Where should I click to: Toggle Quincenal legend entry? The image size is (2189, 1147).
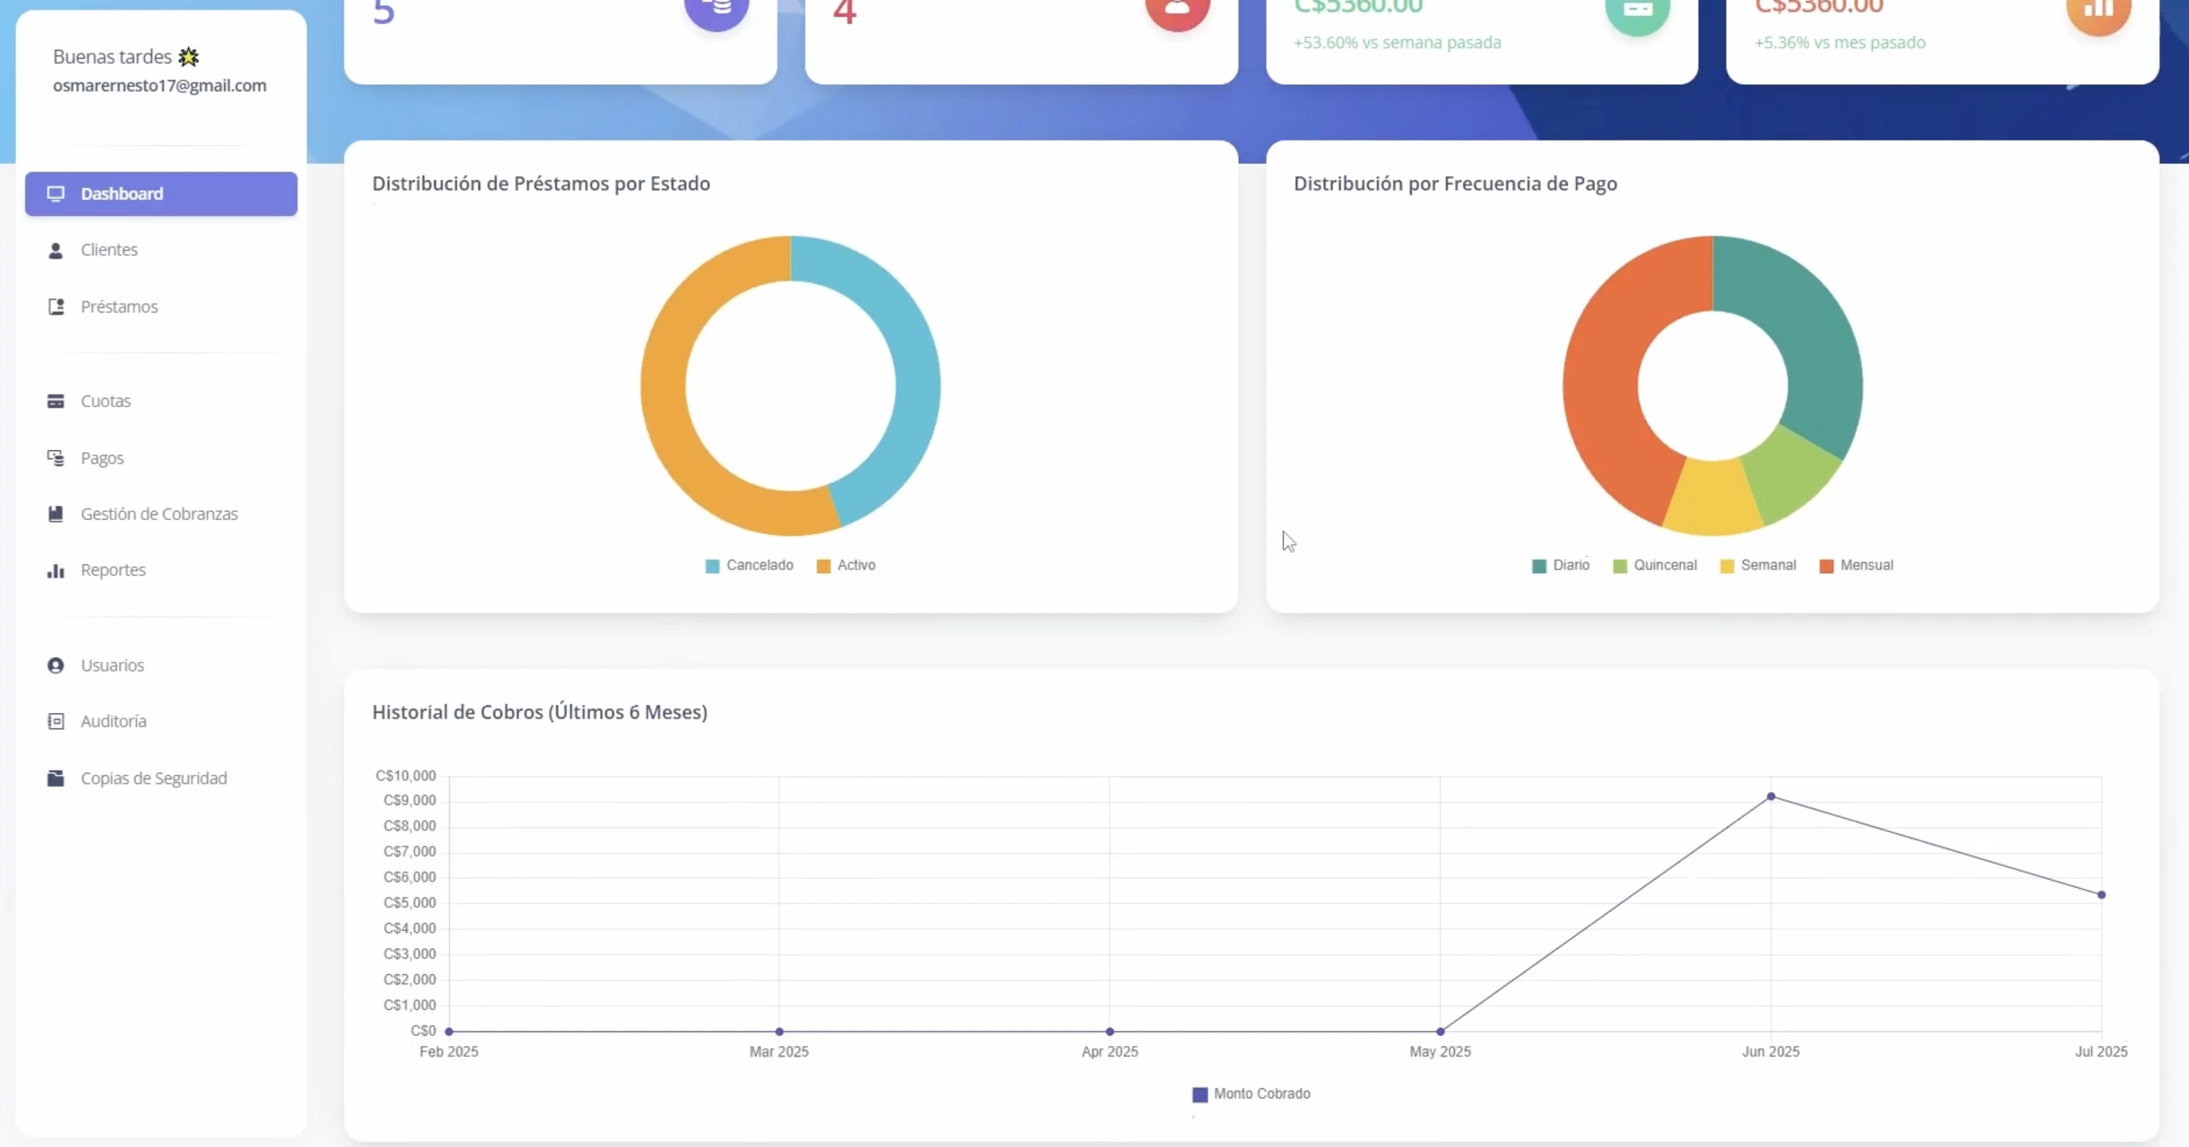click(1665, 565)
